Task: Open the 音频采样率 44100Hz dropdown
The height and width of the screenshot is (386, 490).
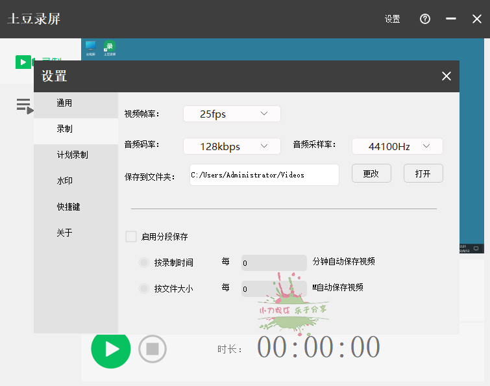Action: click(x=397, y=146)
